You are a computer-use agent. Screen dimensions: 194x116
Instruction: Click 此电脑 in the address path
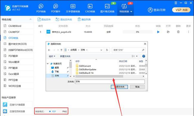tap(73, 50)
